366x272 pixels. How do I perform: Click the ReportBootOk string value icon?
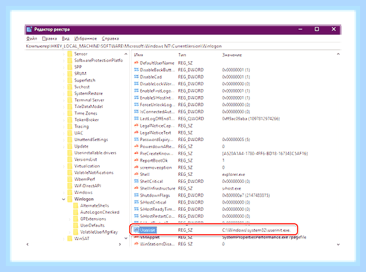pyautogui.click(x=136, y=160)
